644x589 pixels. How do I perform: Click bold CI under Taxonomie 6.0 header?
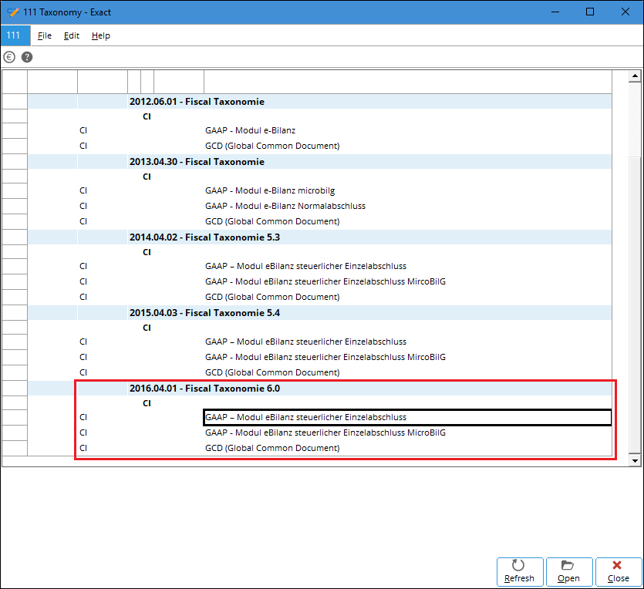pyautogui.click(x=147, y=403)
